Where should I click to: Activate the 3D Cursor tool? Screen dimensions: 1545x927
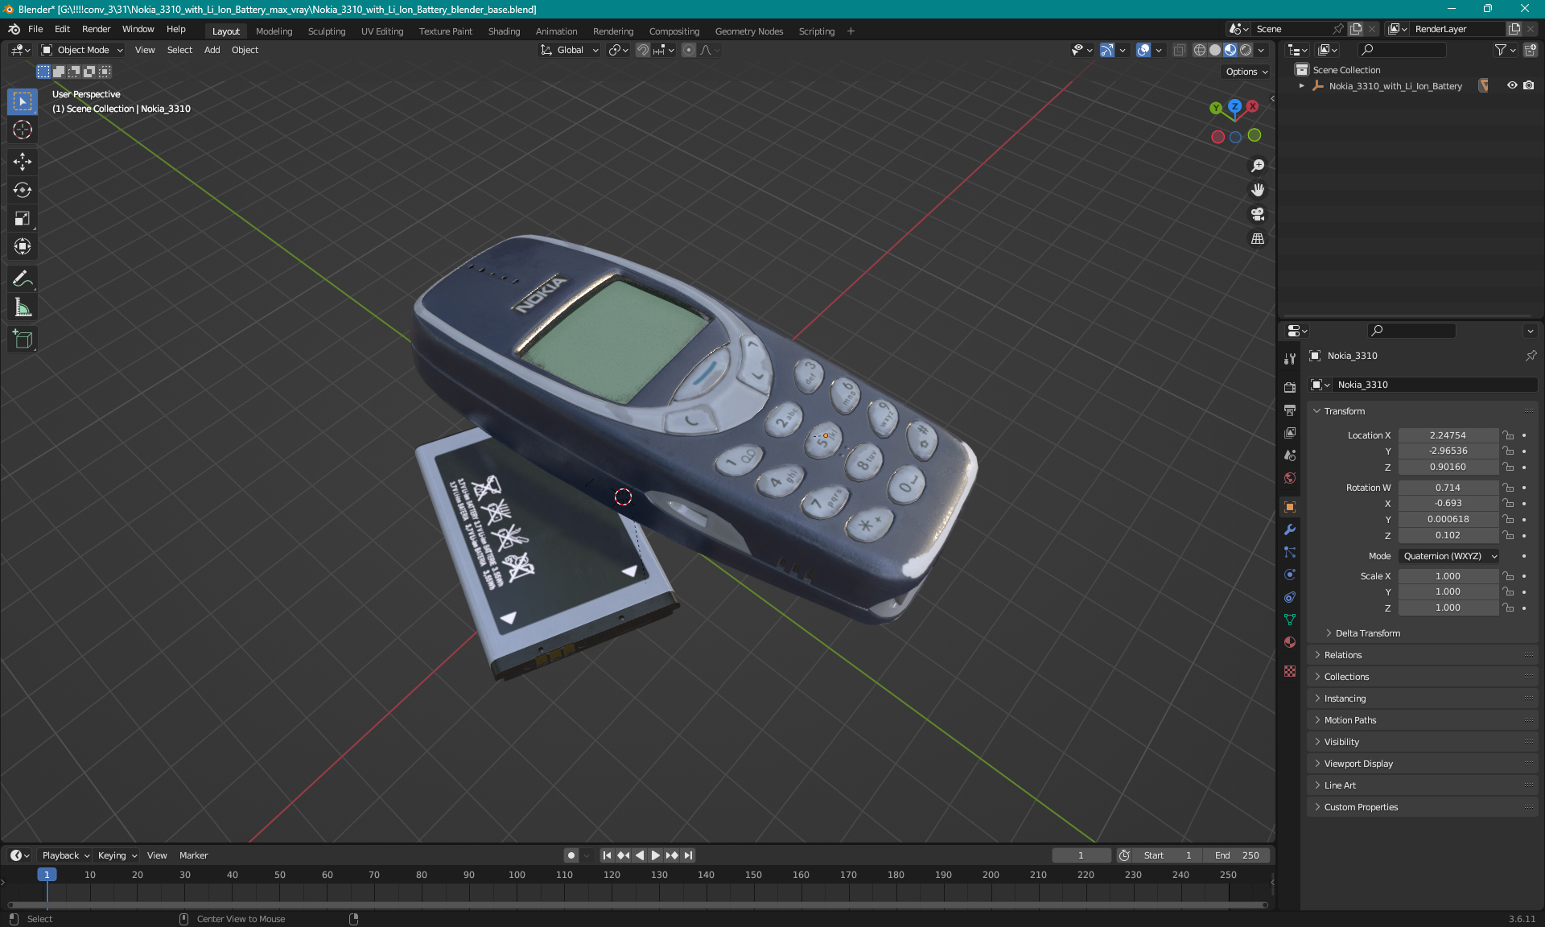(x=23, y=130)
